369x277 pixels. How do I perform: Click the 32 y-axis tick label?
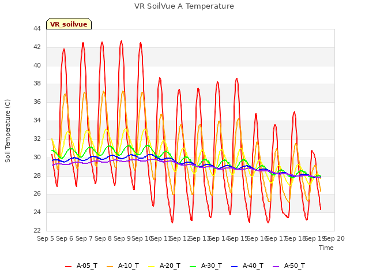point(37,138)
